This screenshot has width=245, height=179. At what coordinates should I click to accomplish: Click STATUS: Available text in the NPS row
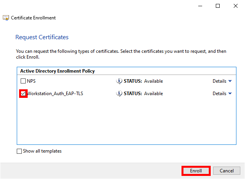pyautogui.click(x=143, y=81)
